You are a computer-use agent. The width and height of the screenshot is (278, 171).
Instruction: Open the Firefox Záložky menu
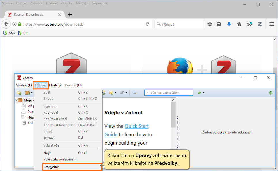(x=67, y=3)
